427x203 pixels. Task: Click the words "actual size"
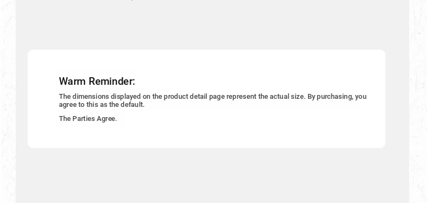[288, 97]
